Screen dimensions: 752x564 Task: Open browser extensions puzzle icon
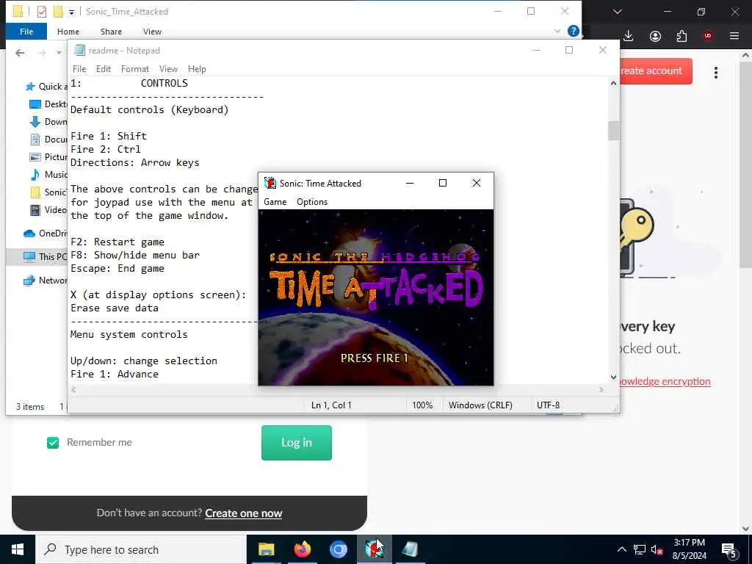click(x=681, y=36)
